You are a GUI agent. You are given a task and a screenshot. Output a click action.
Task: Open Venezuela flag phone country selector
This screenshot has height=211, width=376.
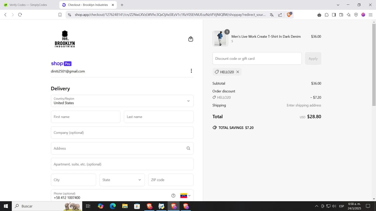tap(185, 195)
